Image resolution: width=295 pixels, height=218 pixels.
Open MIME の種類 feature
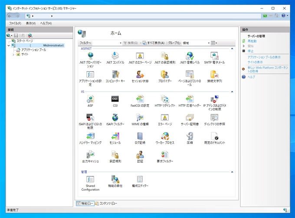[x=140, y=120]
